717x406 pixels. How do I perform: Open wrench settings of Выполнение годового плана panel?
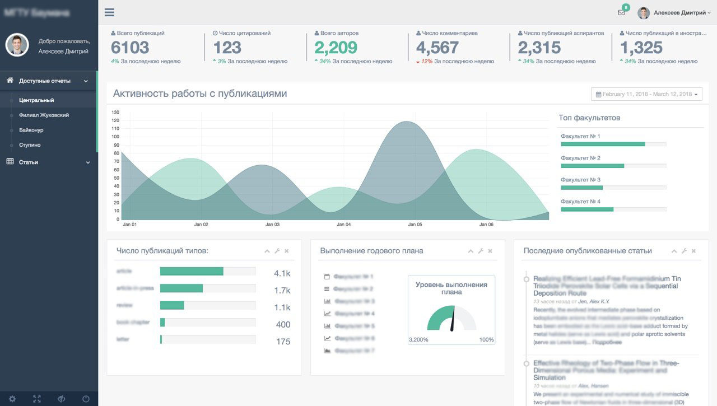(x=481, y=251)
